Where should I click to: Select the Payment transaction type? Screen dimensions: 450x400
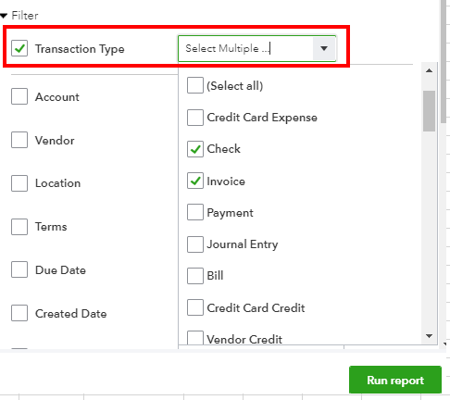(195, 212)
